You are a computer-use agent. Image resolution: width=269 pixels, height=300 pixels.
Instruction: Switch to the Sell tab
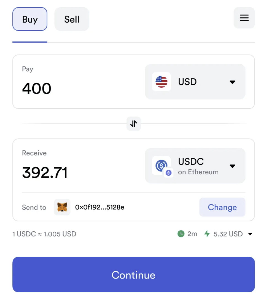tap(72, 19)
